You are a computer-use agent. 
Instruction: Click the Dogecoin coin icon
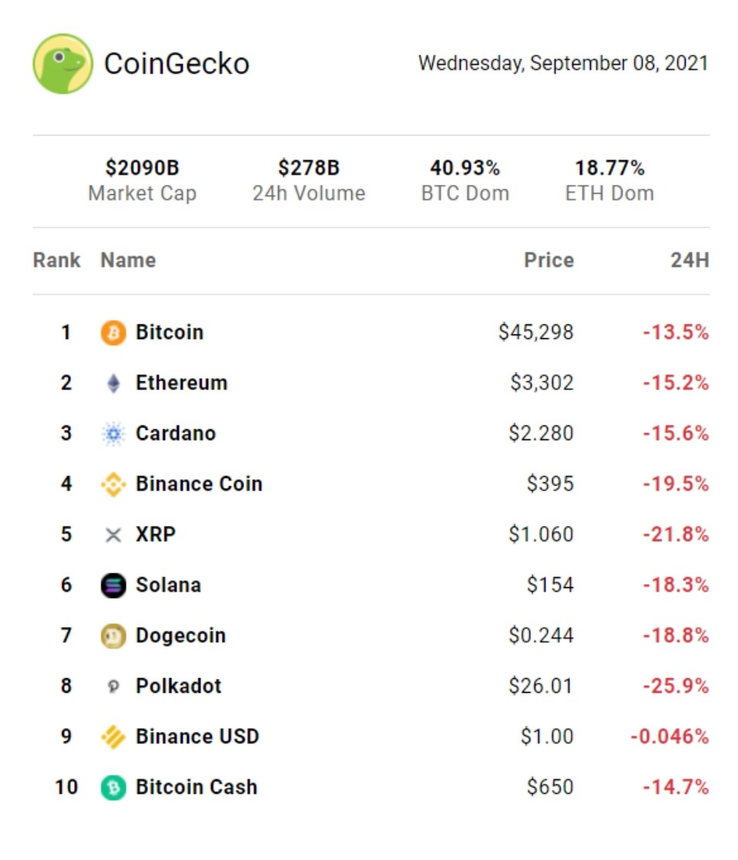113,636
